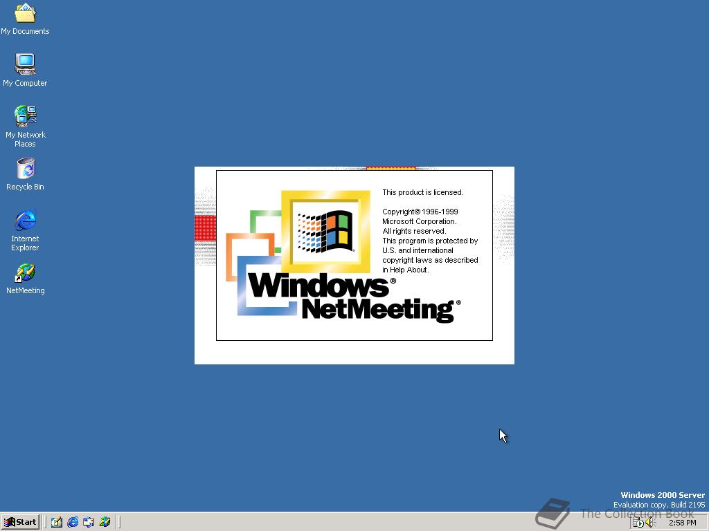This screenshot has width=709, height=531.
Task: Click the 2:58 PM taskbar clock
Action: [683, 523]
